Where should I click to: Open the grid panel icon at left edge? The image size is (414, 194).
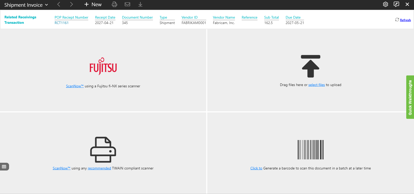pos(4,167)
